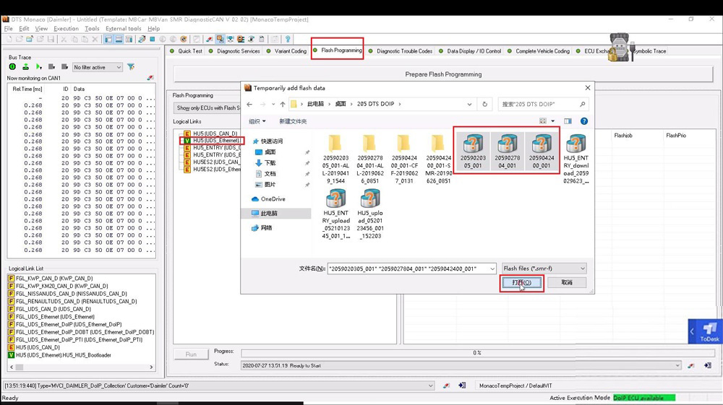Image resolution: width=723 pixels, height=405 pixels.
Task: Switch to the Variant Coding tab
Action: 286,51
